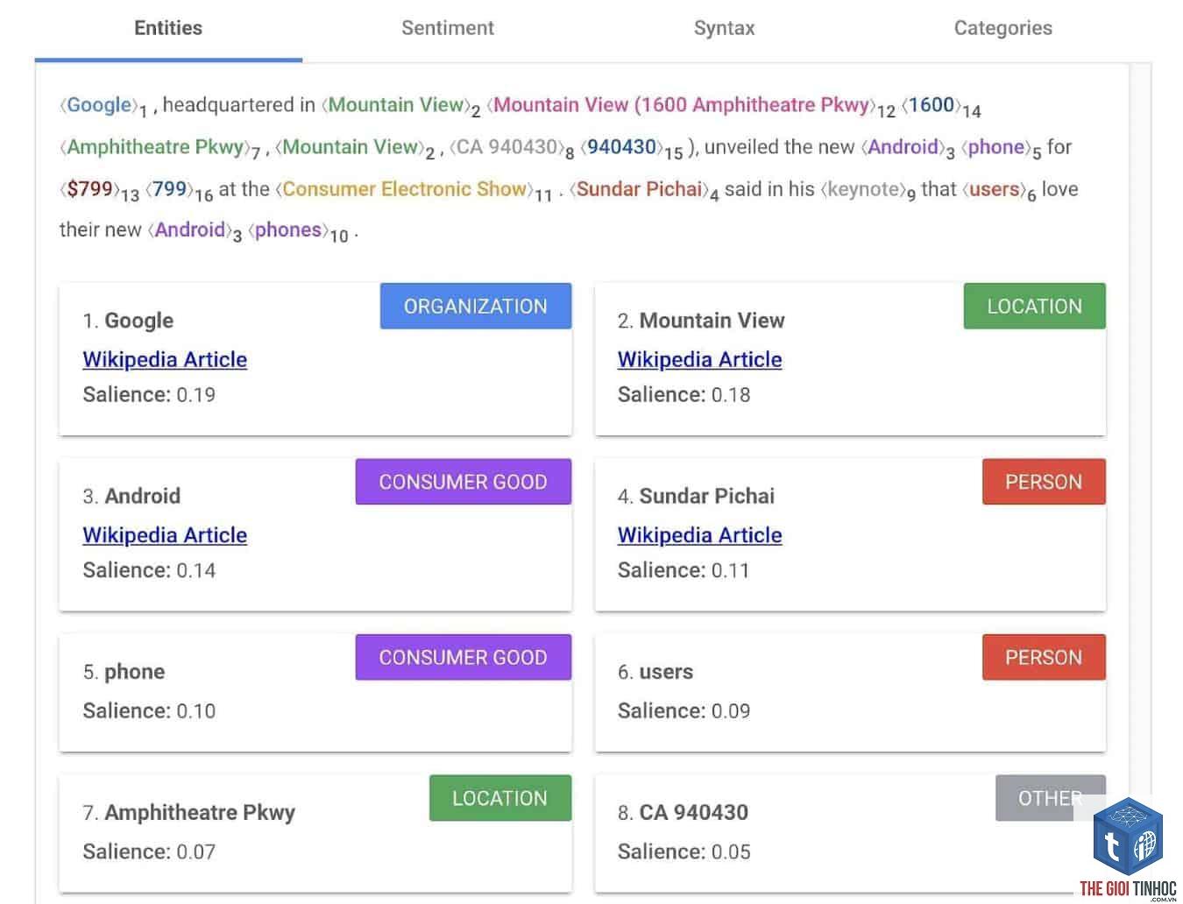Select the CONSUMER GOOD badge on phone card
The height and width of the screenshot is (904, 1183).
463,657
